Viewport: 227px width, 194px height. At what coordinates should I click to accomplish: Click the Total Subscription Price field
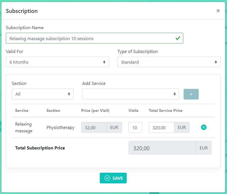[x=162, y=148]
